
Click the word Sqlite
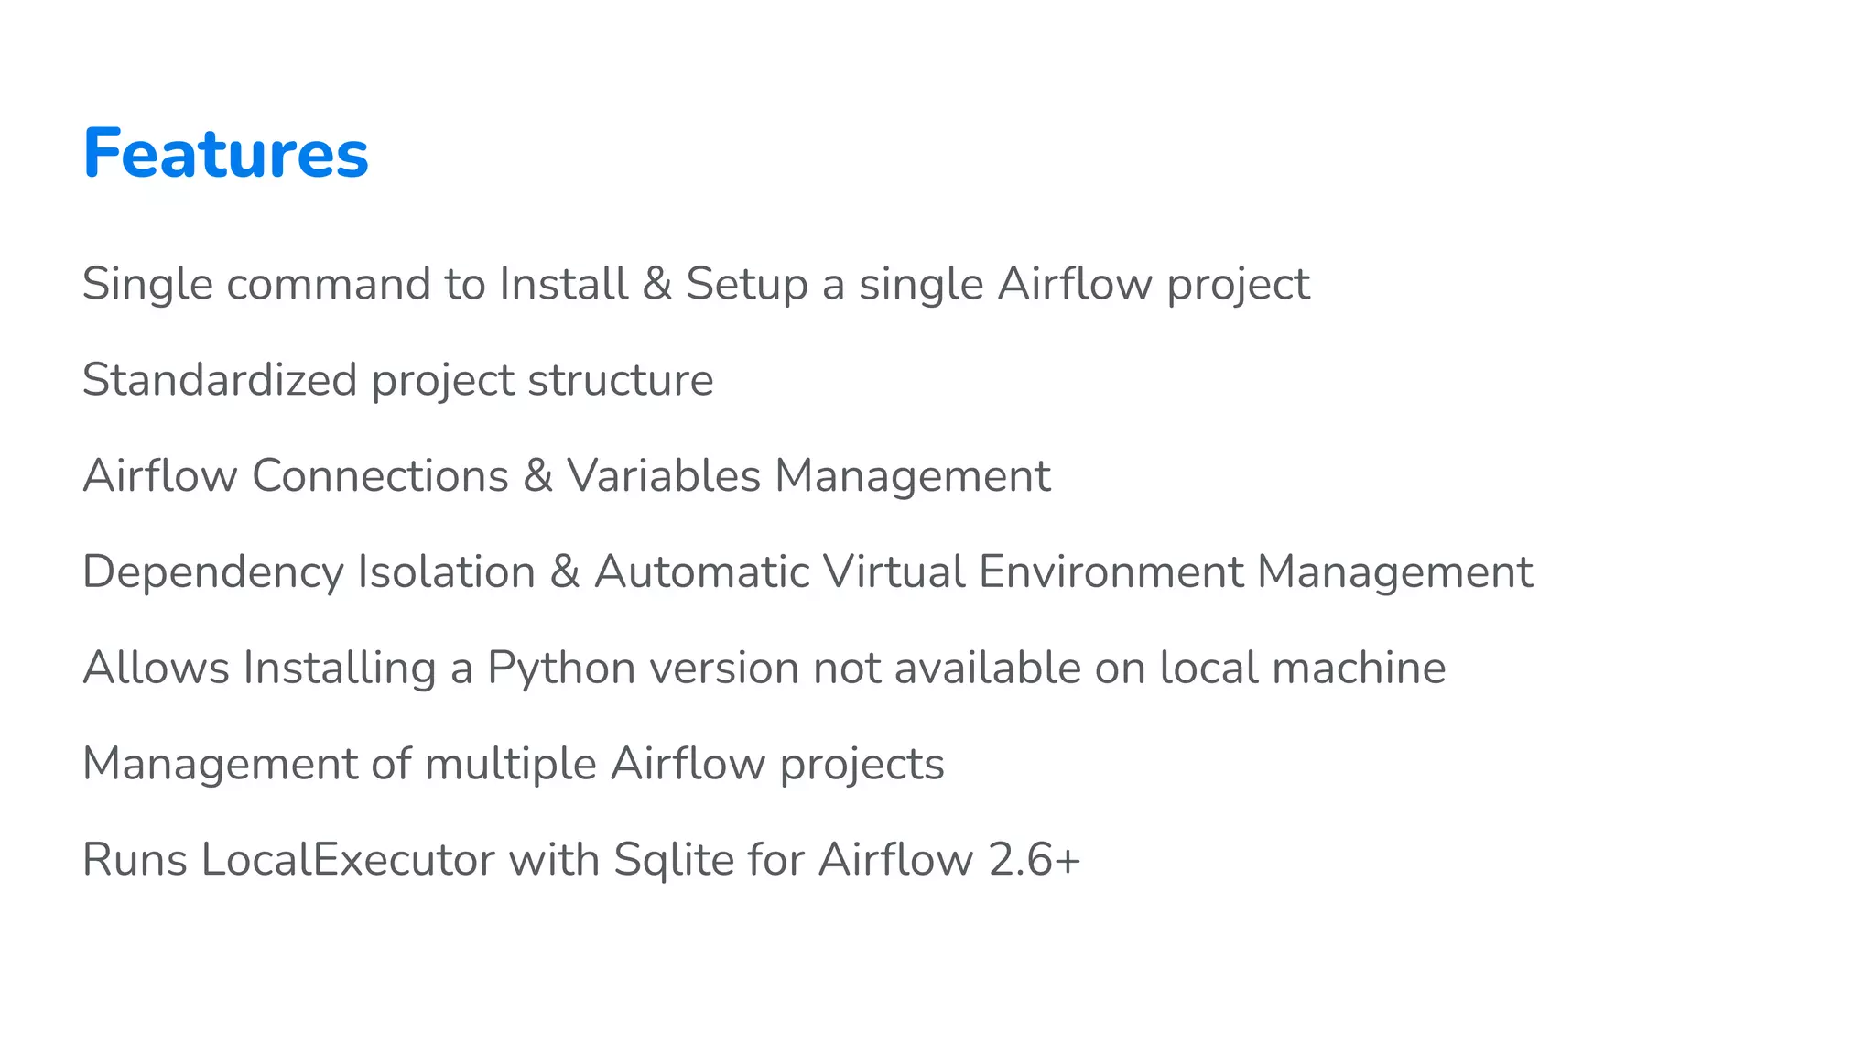point(674,862)
